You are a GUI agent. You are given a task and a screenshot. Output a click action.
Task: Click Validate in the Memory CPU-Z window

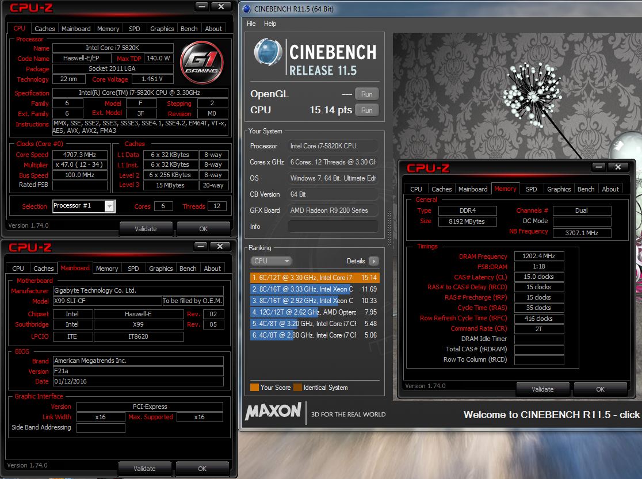coord(542,389)
